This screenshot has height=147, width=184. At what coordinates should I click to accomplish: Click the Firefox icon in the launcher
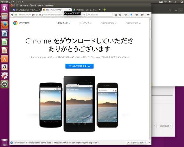[x=4, y=25]
